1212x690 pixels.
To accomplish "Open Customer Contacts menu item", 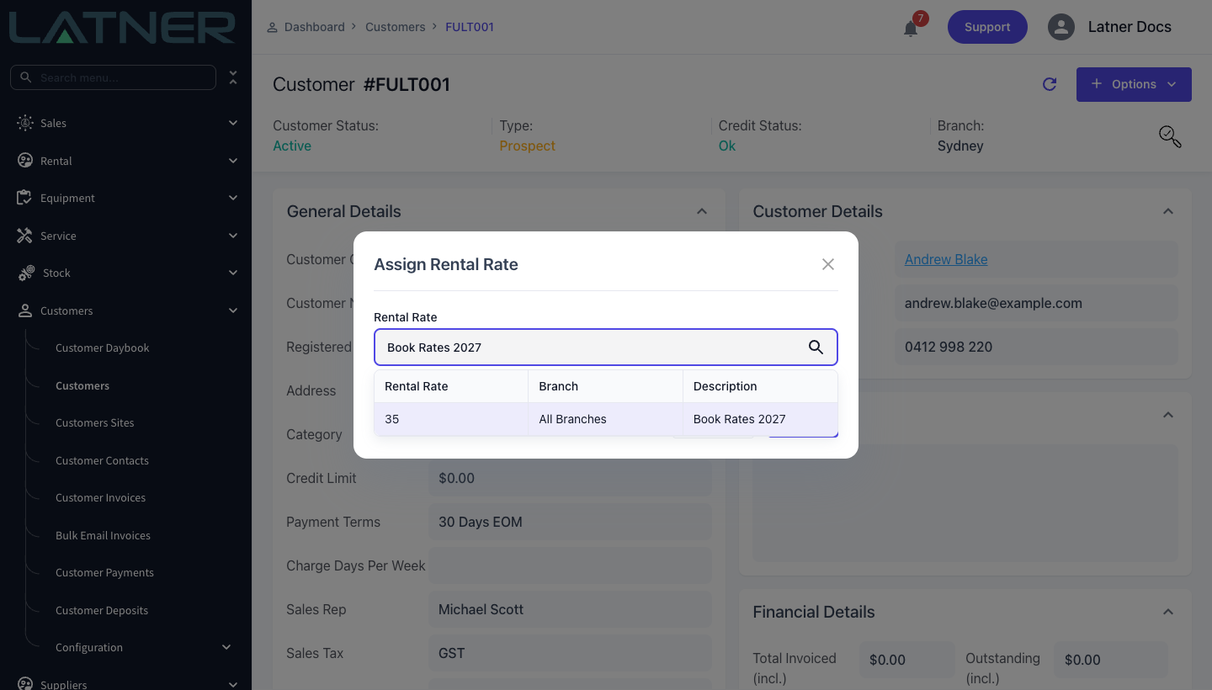I will 102,460.
